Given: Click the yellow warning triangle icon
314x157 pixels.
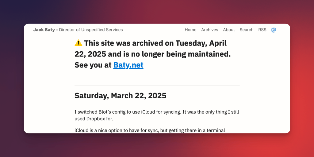Looking at the screenshot, I should tap(78, 43).
